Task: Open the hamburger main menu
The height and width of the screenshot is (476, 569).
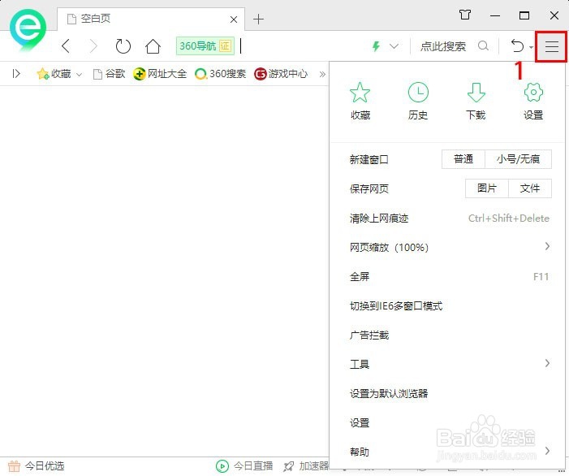Action: pyautogui.click(x=551, y=46)
